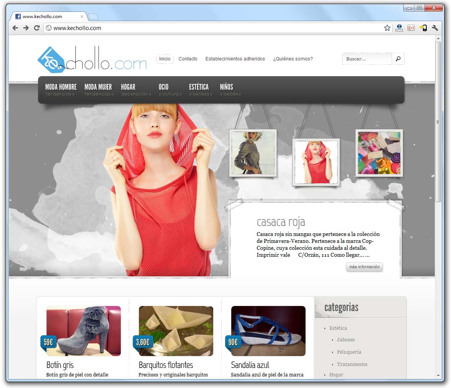The image size is (451, 388).
Task: Open the Moda Hombre menu
Action: (61, 90)
